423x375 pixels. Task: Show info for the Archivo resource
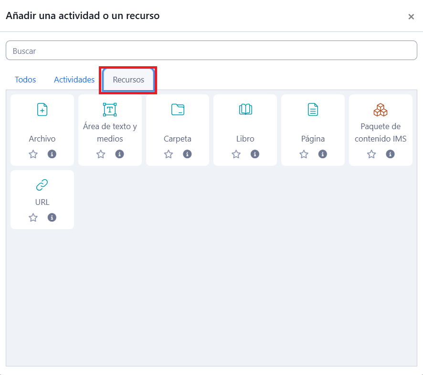[52, 154]
